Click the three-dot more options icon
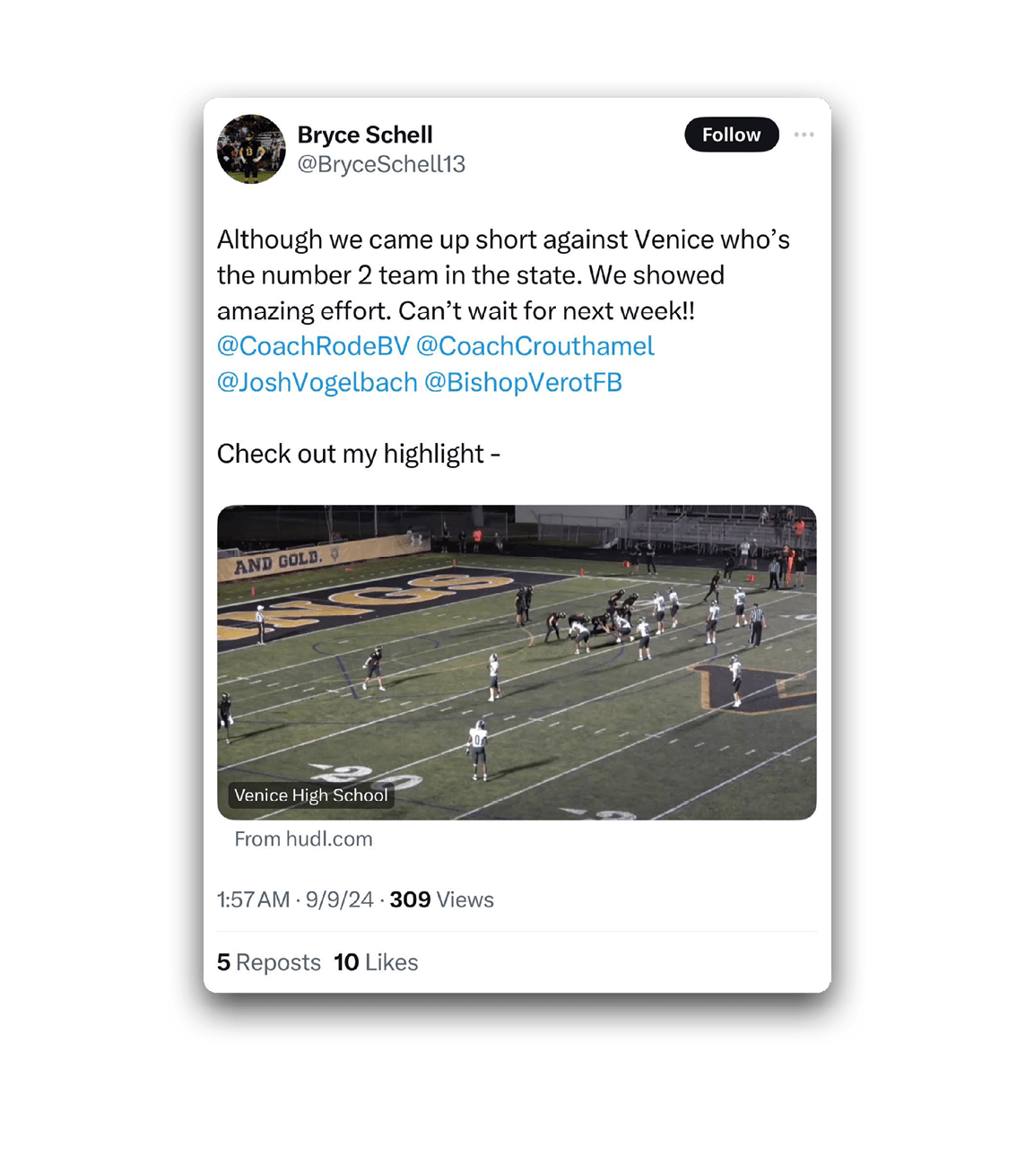 point(804,135)
